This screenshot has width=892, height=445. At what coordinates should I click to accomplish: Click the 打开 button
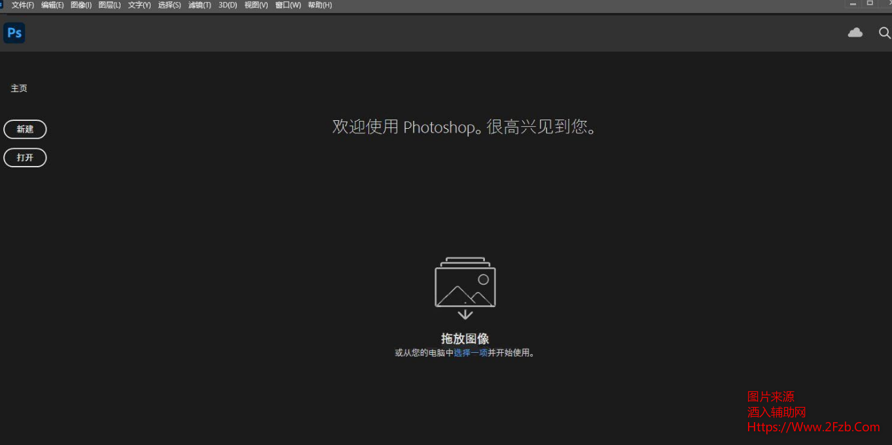(25, 157)
